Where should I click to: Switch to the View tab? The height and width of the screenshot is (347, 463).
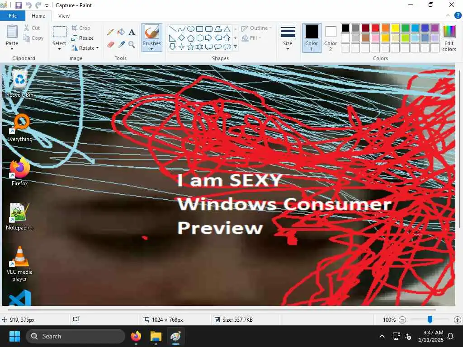64,16
